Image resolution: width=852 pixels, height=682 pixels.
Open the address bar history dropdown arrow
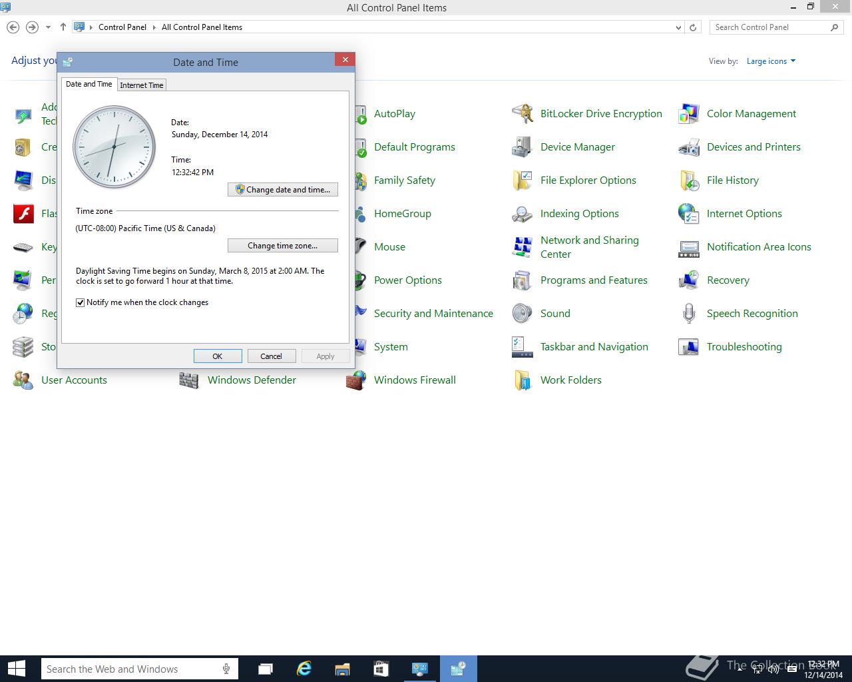[678, 27]
